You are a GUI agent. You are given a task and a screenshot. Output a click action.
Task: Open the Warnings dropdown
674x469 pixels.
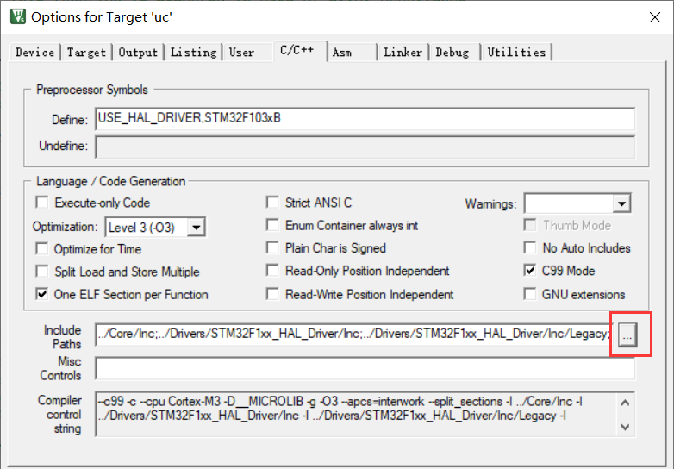pos(621,203)
